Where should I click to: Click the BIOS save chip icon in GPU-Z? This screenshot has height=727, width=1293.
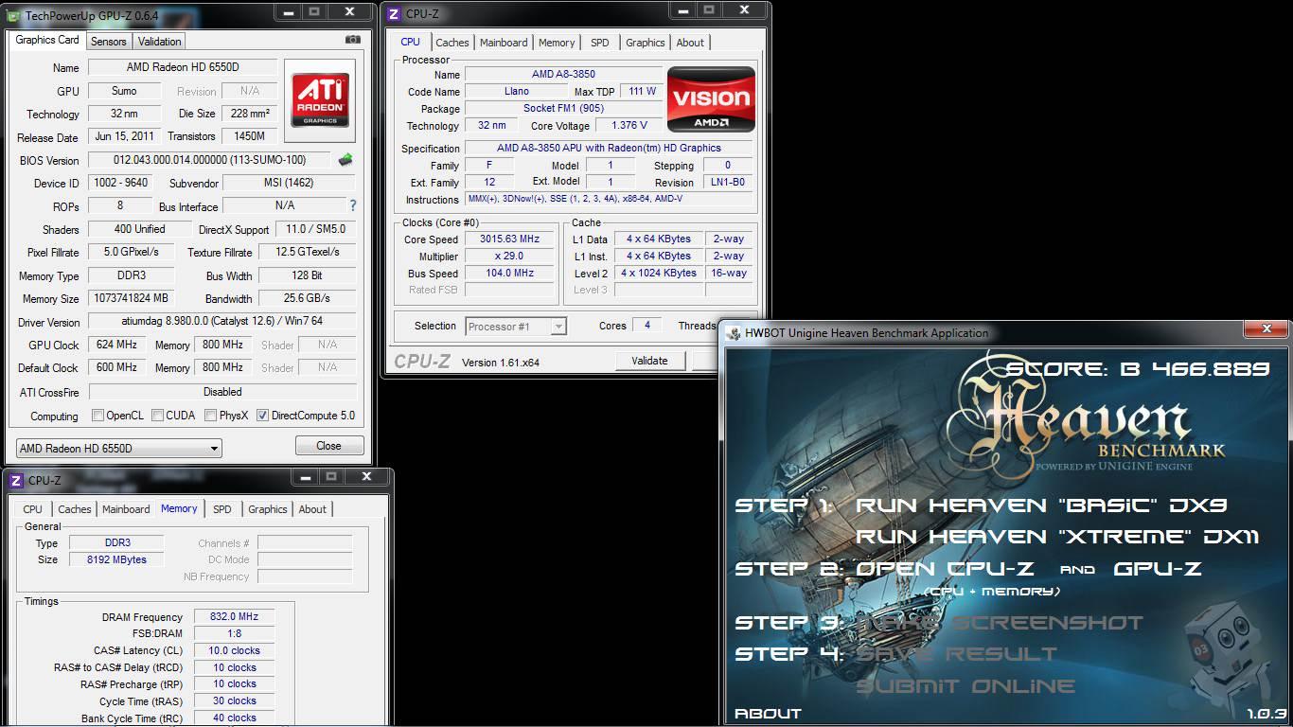pyautogui.click(x=345, y=160)
